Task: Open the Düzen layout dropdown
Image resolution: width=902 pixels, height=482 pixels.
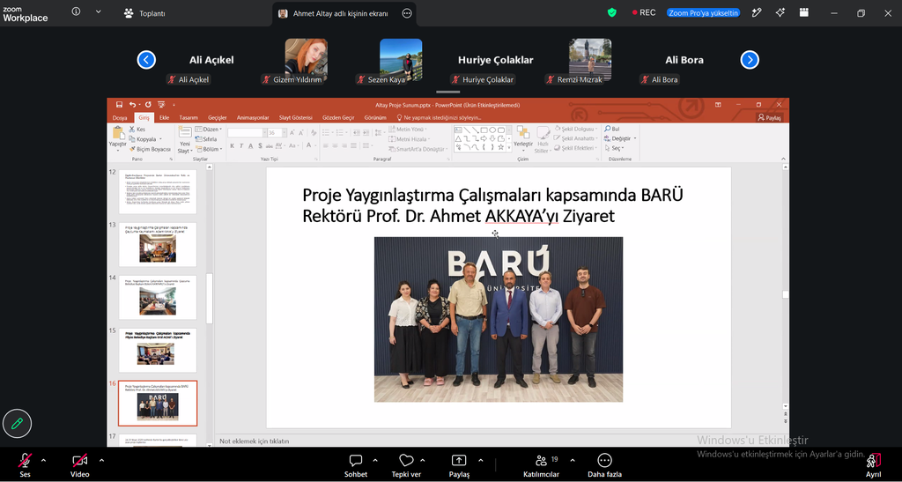Action: tap(208, 130)
